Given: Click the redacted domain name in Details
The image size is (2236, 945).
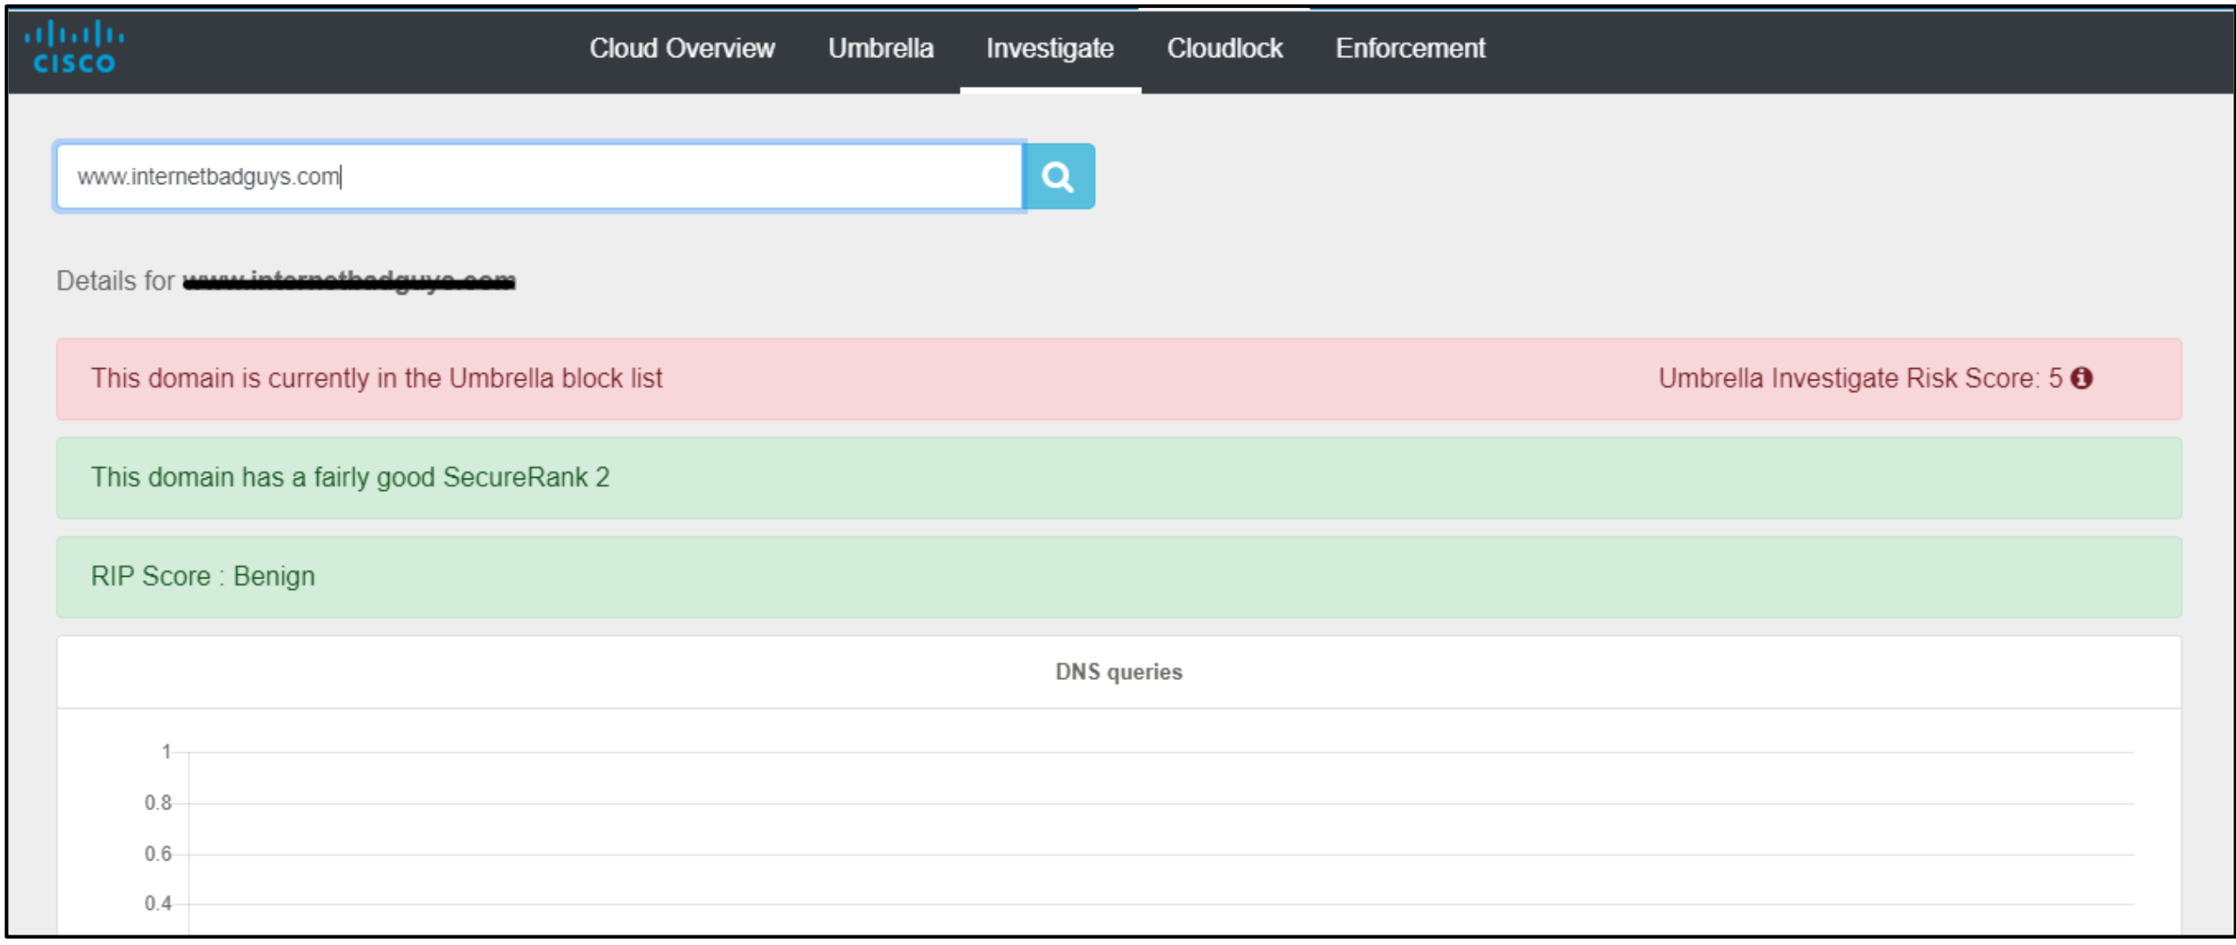Looking at the screenshot, I should tap(349, 281).
